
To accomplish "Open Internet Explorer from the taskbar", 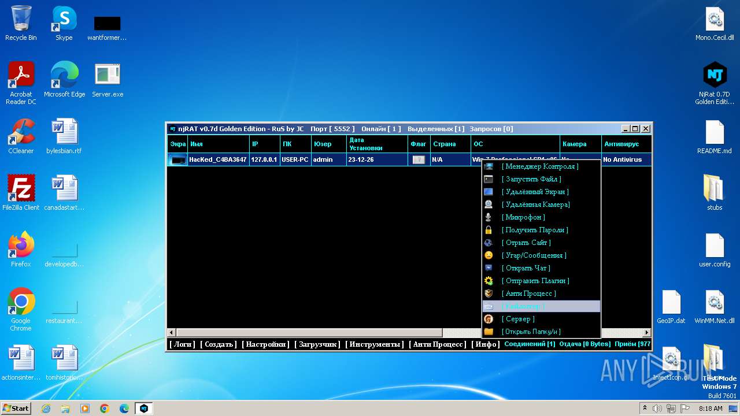I will [x=46, y=408].
